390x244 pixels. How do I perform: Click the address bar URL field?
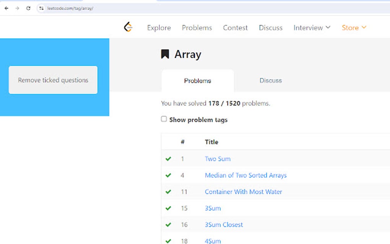(191, 8)
